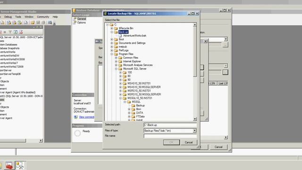Click the DATA folder icon
This screenshot has width=302, height=170.
tap(133, 113)
